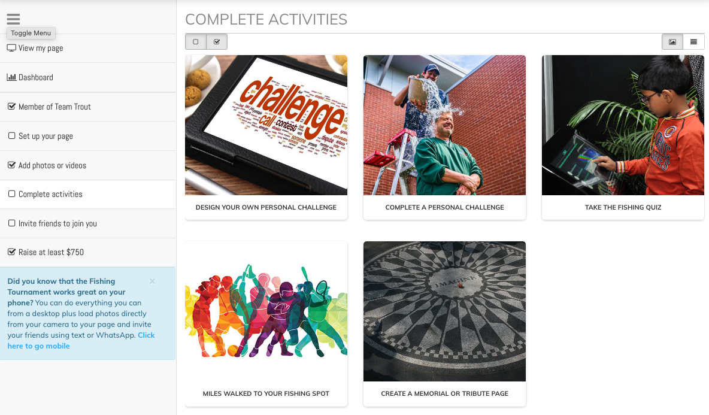Open the Design Your Own Personal Challenge card

click(x=266, y=137)
